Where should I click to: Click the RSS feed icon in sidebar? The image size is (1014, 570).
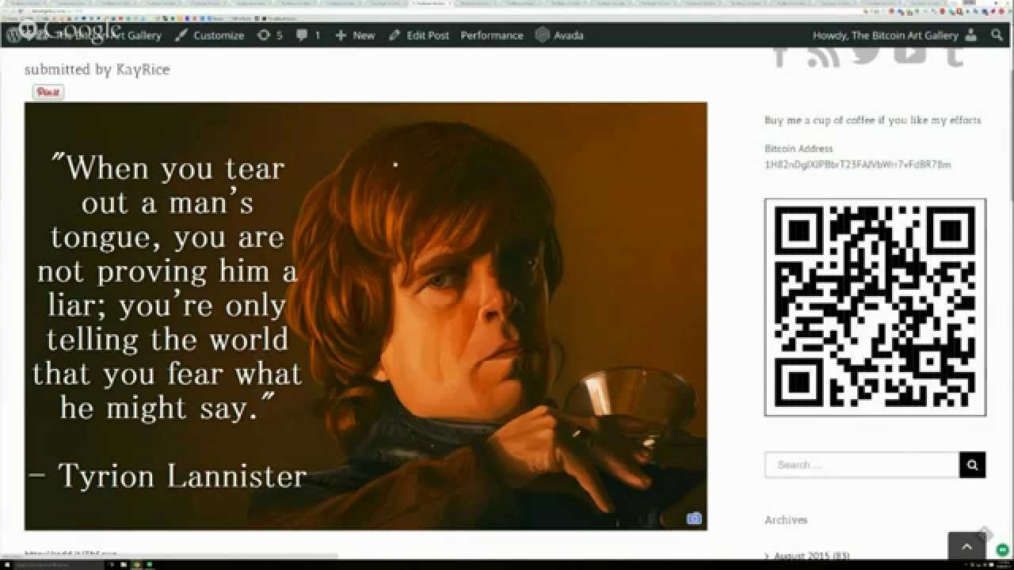(x=824, y=55)
